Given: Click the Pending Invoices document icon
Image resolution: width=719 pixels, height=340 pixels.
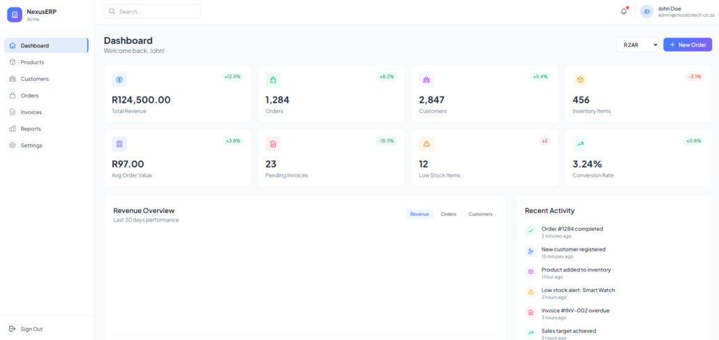Looking at the screenshot, I should [273, 144].
